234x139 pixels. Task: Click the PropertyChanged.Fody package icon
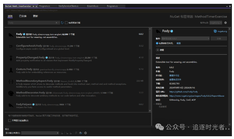tap(11, 58)
